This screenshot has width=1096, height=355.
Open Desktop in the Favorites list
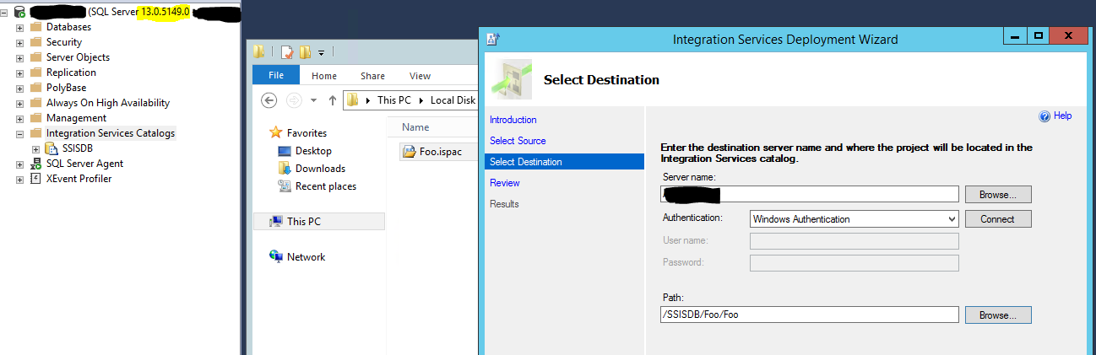click(x=313, y=151)
